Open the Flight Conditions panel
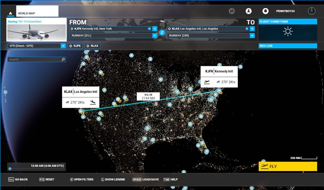324x190 pixels. tap(288, 21)
